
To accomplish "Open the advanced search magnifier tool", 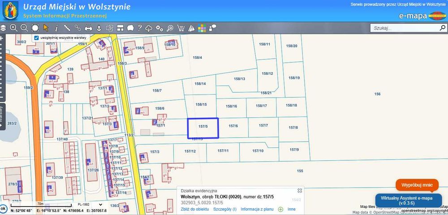I will pyautogui.click(x=170, y=28).
